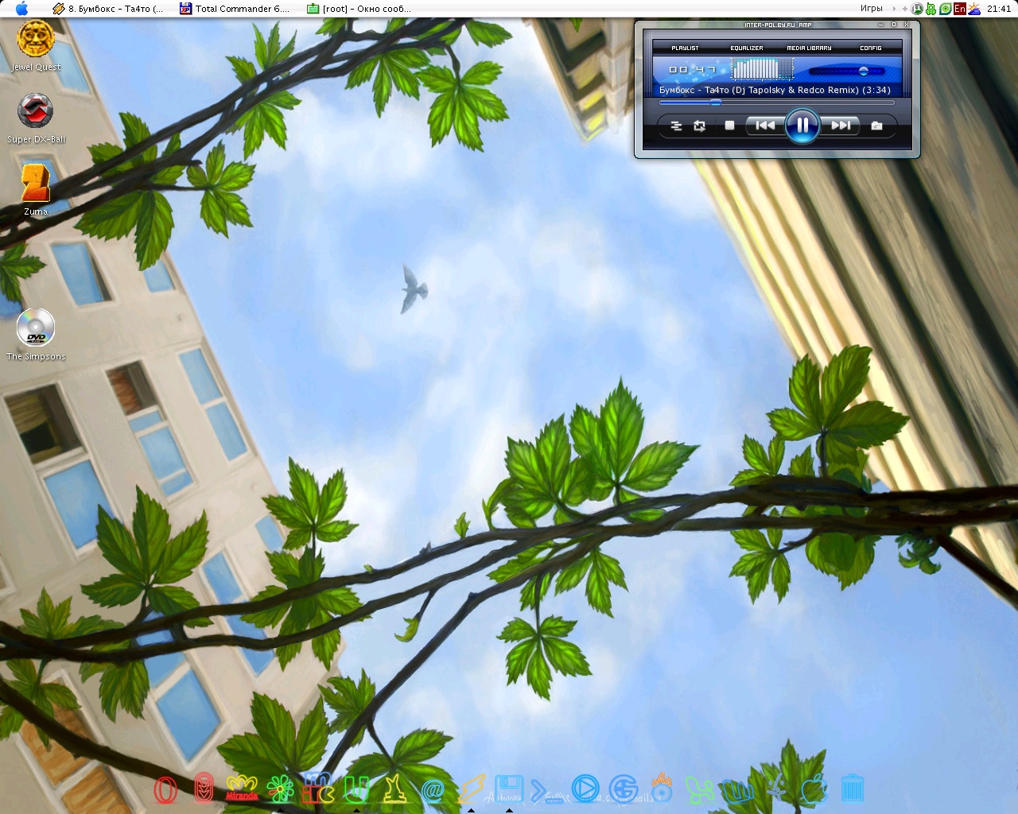Click the weather sun-cloud tray icon
1018x814 pixels.
pyautogui.click(x=974, y=9)
